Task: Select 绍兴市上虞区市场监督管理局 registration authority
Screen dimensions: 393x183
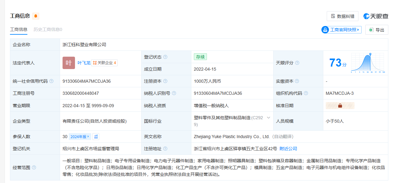Action: (x=91, y=149)
